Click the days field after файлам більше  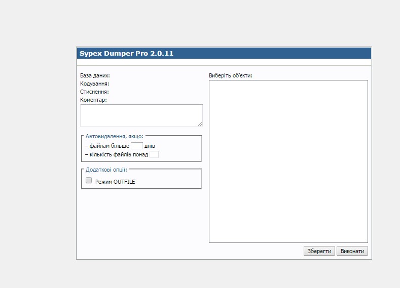coord(136,146)
